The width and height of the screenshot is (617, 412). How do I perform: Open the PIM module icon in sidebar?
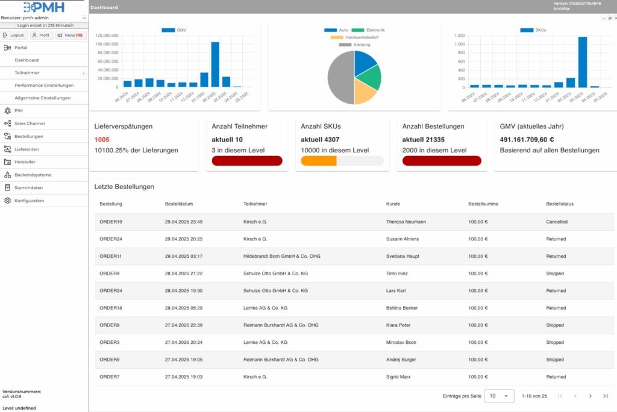click(x=8, y=110)
